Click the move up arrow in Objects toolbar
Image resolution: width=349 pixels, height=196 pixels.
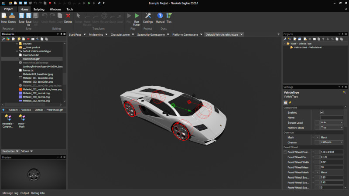coord(323,39)
